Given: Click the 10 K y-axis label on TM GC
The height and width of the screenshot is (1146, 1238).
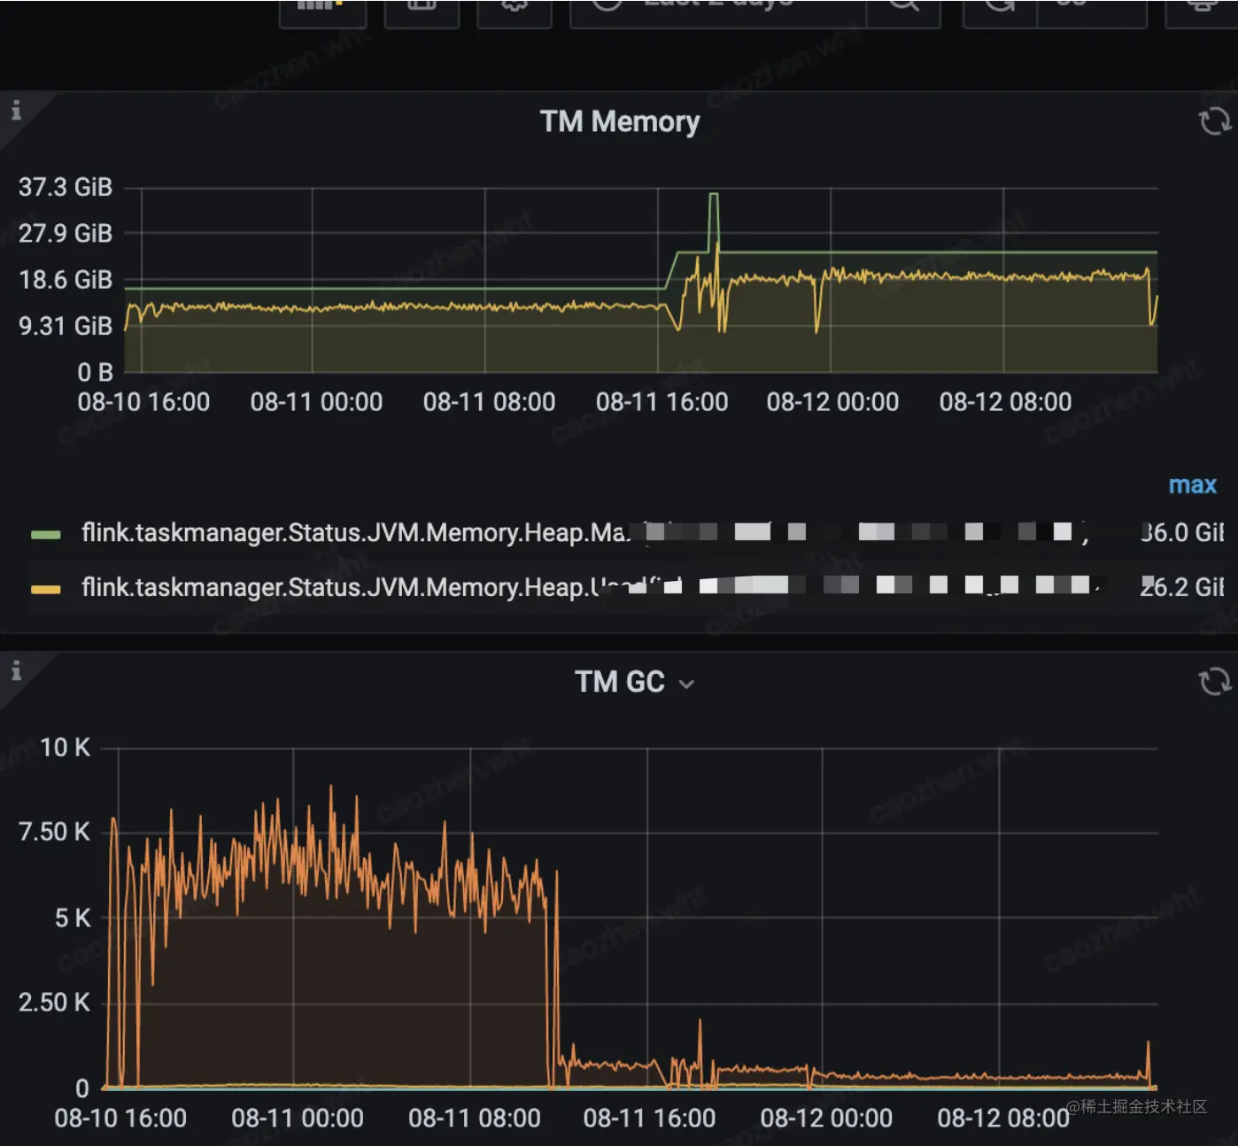Looking at the screenshot, I should coord(65,747).
